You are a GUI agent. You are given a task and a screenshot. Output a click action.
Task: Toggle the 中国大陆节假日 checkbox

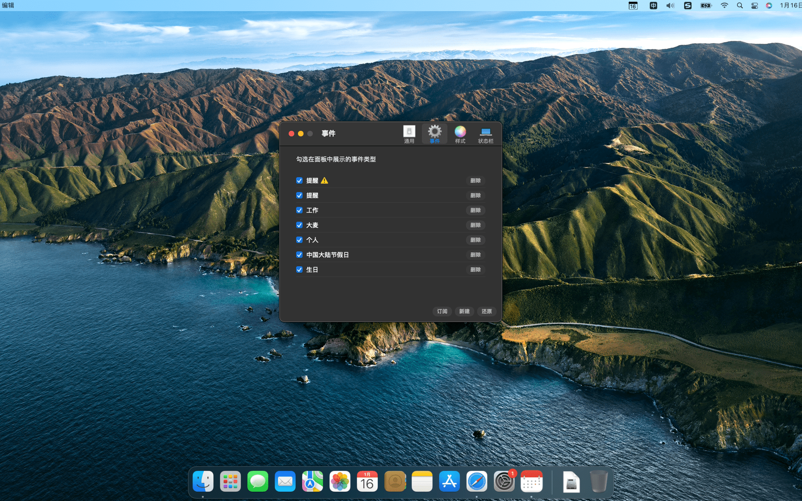(x=299, y=255)
